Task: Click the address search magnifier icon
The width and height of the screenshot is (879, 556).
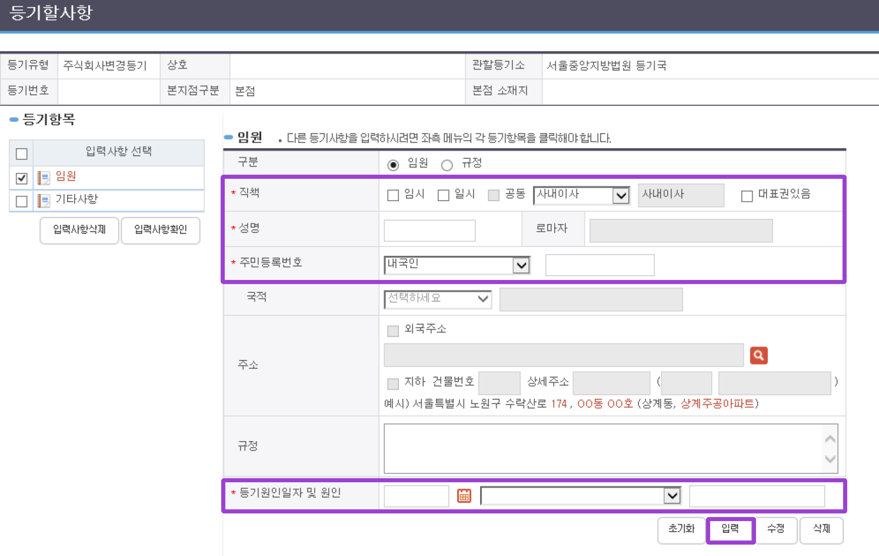Action: point(759,355)
